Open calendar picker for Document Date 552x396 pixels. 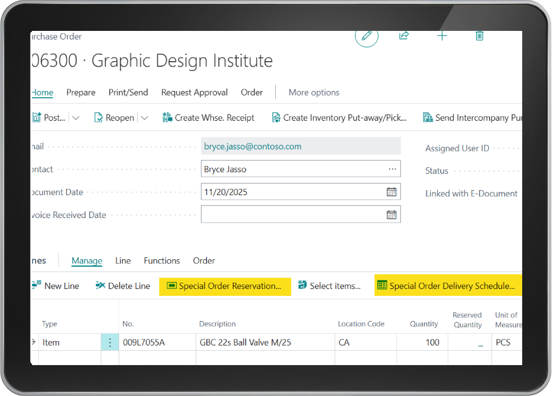click(x=392, y=192)
